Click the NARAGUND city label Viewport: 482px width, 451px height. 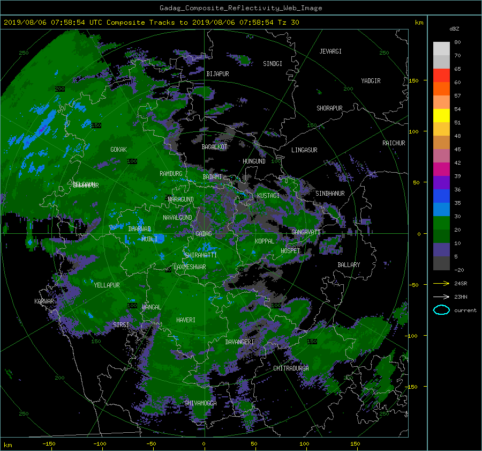pos(181,199)
